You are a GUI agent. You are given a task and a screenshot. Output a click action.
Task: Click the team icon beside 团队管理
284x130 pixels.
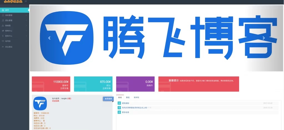[3, 21]
